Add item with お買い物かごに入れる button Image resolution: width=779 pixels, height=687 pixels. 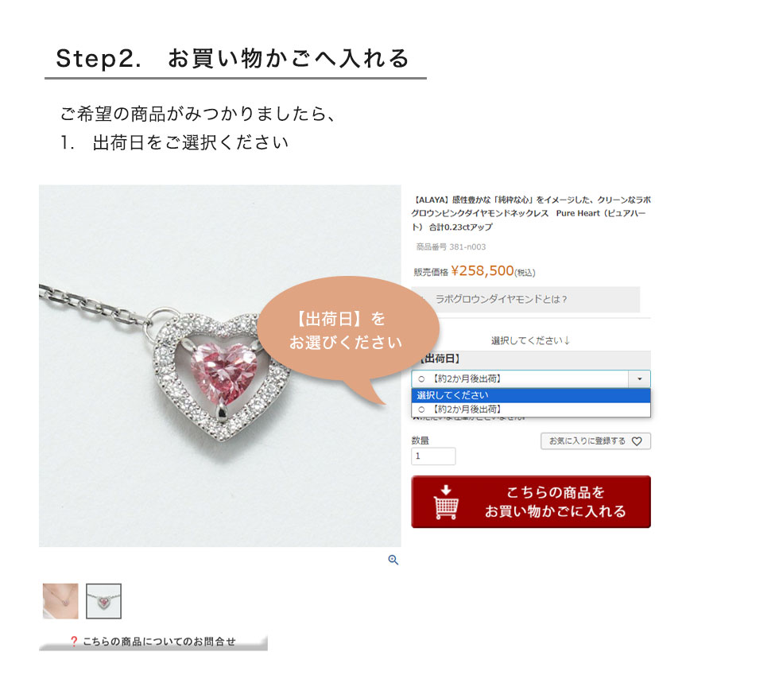(531, 502)
